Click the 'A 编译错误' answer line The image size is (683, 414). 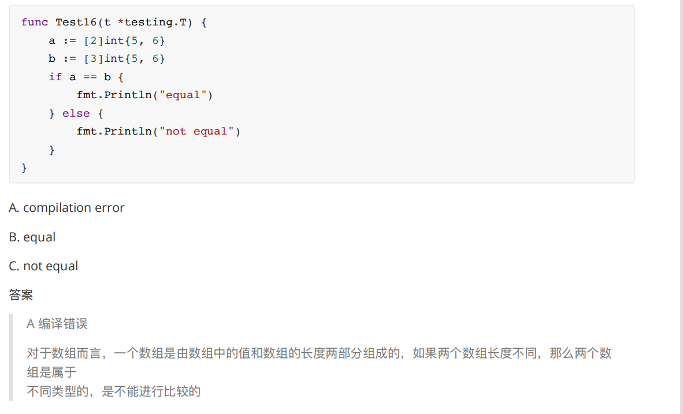57,324
